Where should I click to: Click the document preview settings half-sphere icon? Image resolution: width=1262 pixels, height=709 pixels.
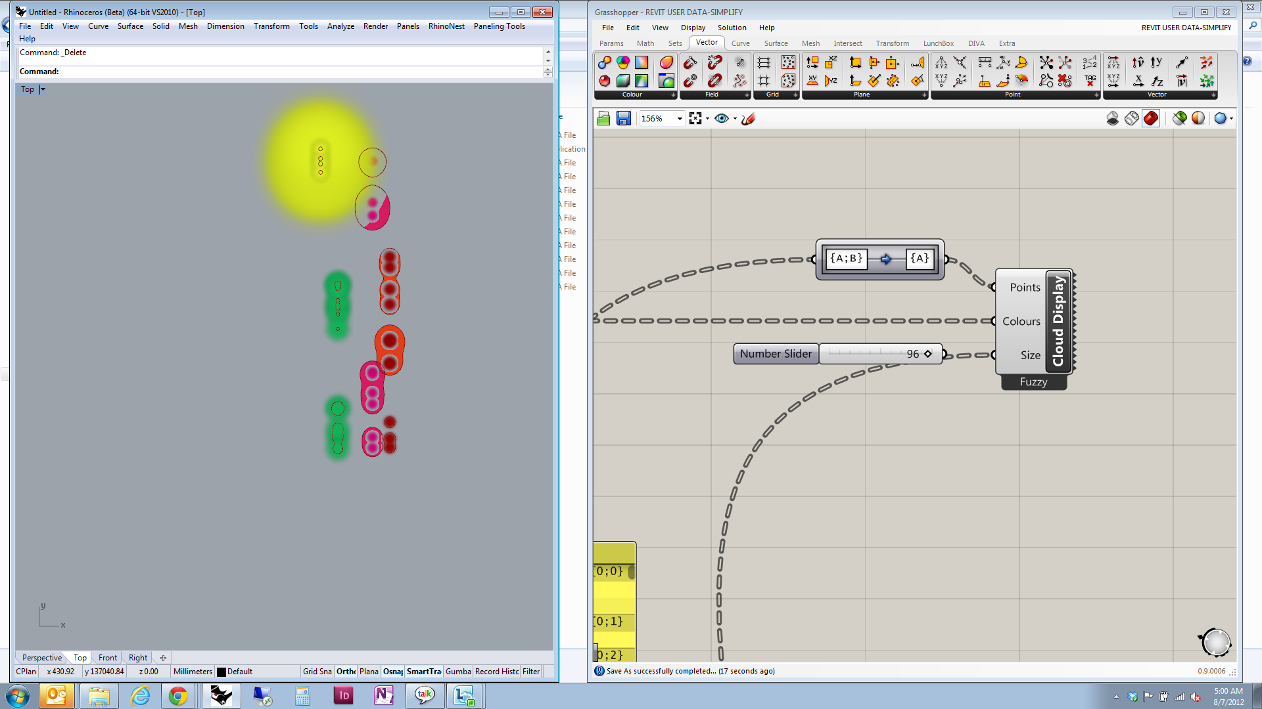[x=1198, y=118]
